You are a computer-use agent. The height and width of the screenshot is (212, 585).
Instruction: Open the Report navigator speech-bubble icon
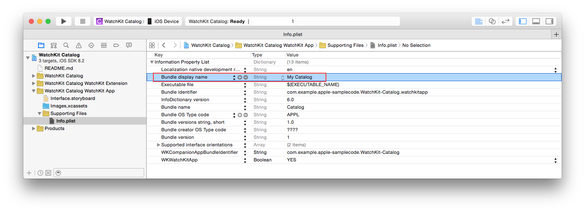[129, 45]
